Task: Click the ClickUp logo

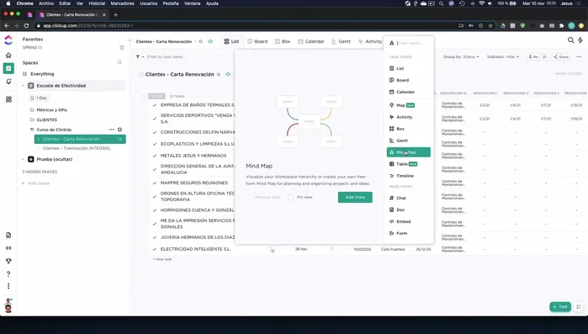Action: coord(8,40)
